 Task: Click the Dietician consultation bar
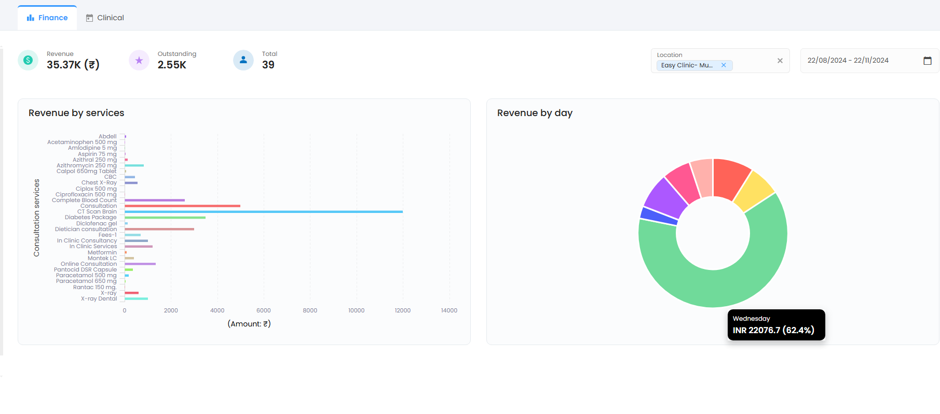pos(159,229)
